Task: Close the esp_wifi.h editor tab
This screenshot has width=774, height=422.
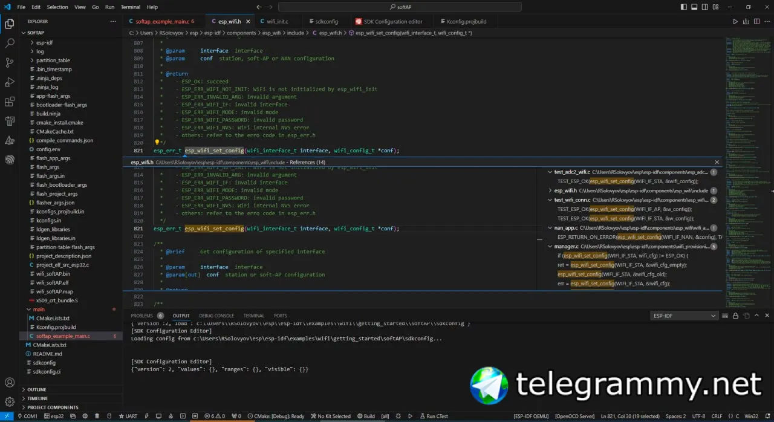Action: (x=248, y=22)
